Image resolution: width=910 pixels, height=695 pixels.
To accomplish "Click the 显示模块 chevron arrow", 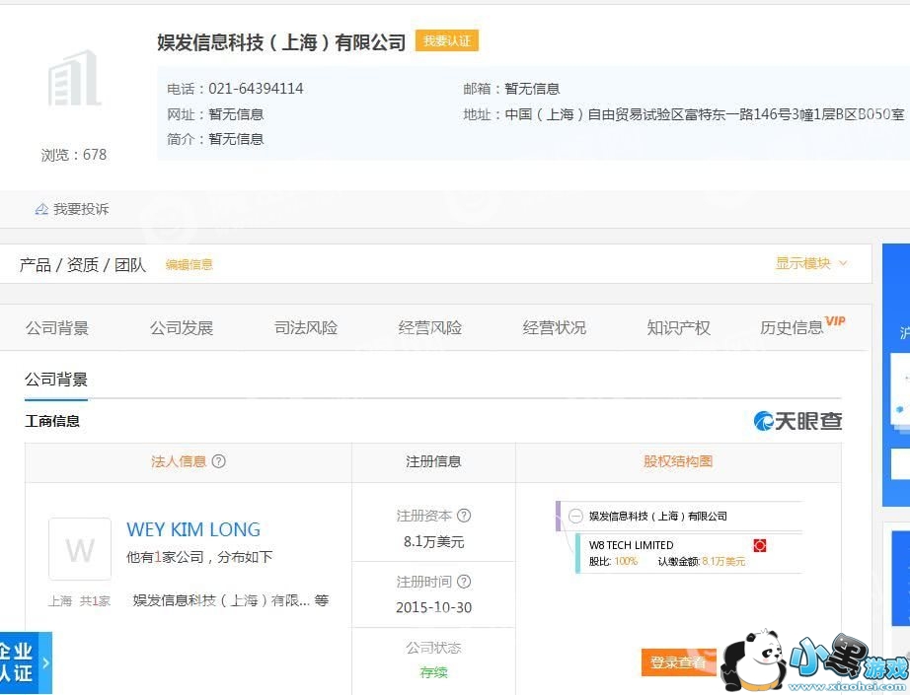I will coord(843,264).
